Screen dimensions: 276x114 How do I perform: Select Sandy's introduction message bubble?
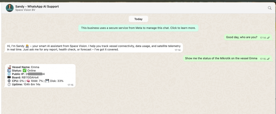94,48
